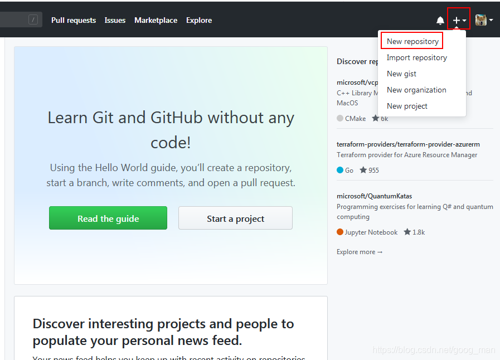Click the Go language color dot
500x360 pixels.
coord(340,170)
